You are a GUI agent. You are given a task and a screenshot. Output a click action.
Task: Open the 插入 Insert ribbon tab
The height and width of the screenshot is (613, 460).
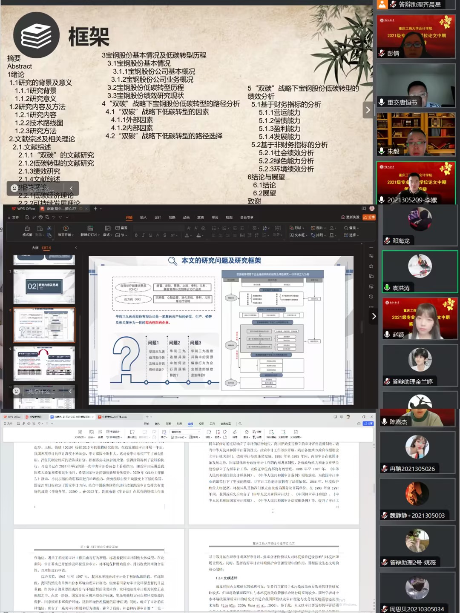(x=143, y=217)
